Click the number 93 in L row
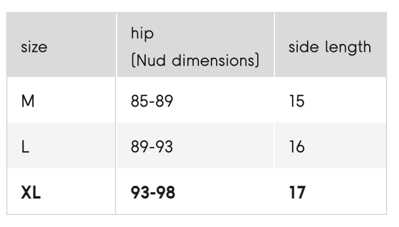The height and width of the screenshot is (227, 399). pos(165,147)
